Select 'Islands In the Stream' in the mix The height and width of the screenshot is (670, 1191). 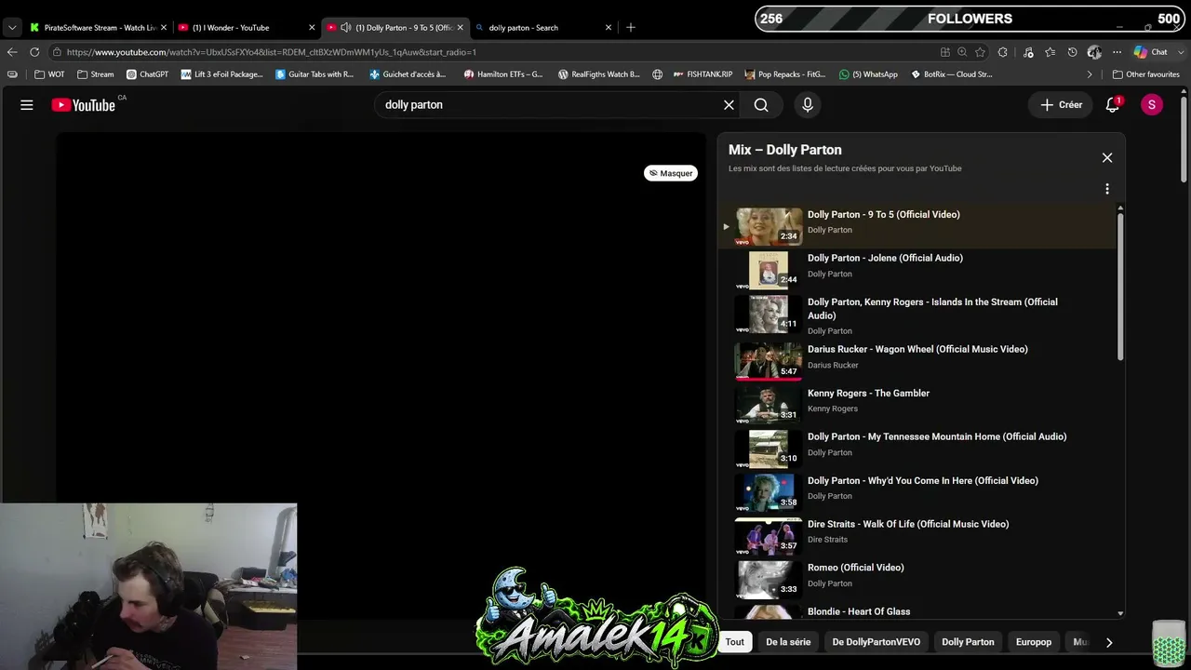[917, 315]
